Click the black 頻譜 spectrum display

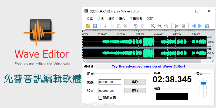pos(172,96)
